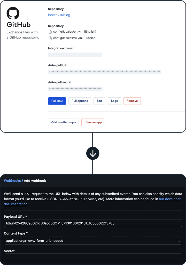Click the Integration owner placeholder field
This screenshot has width=186, height=265.
75,55
